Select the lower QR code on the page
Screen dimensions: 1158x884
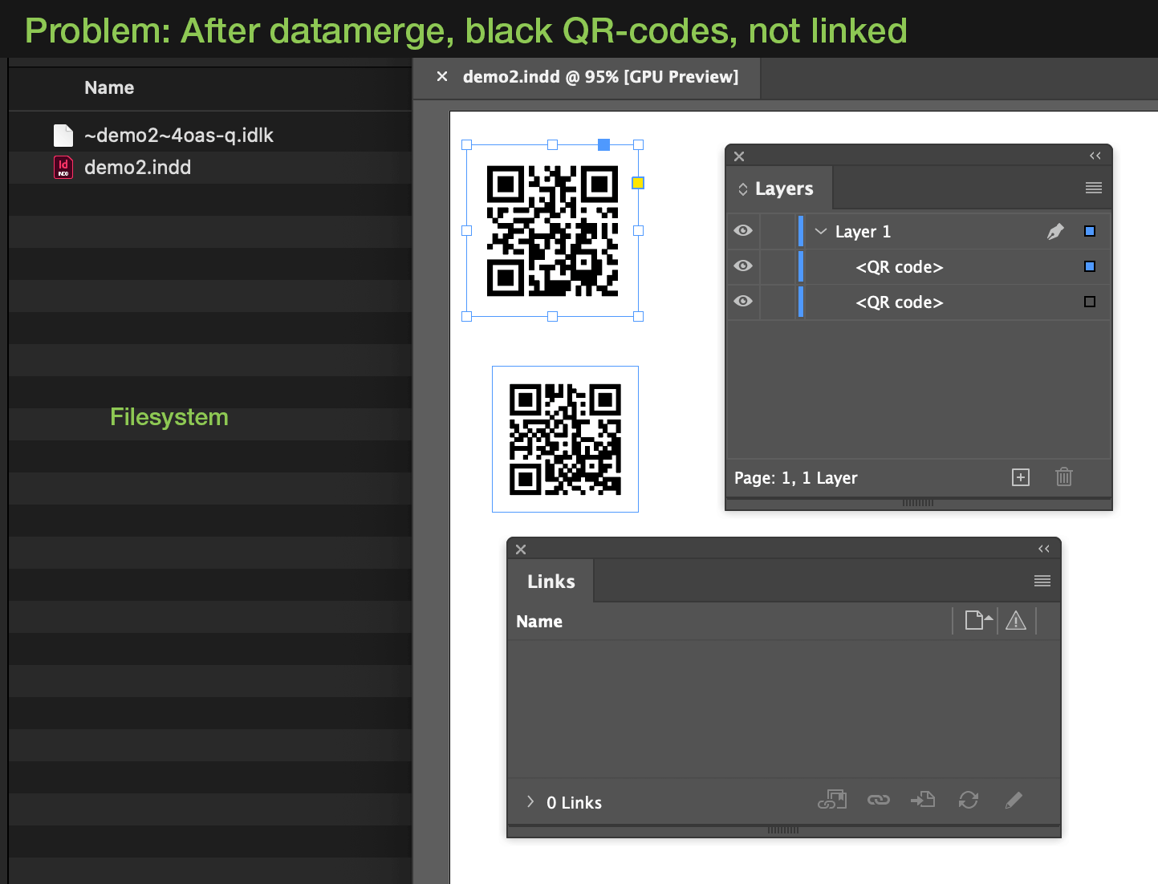[x=565, y=440]
